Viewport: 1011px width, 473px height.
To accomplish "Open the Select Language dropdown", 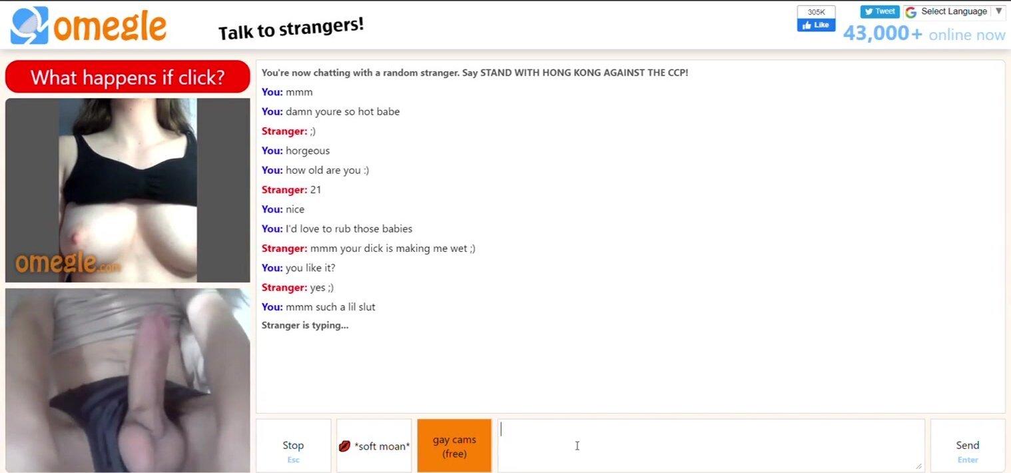I will coord(954,12).
